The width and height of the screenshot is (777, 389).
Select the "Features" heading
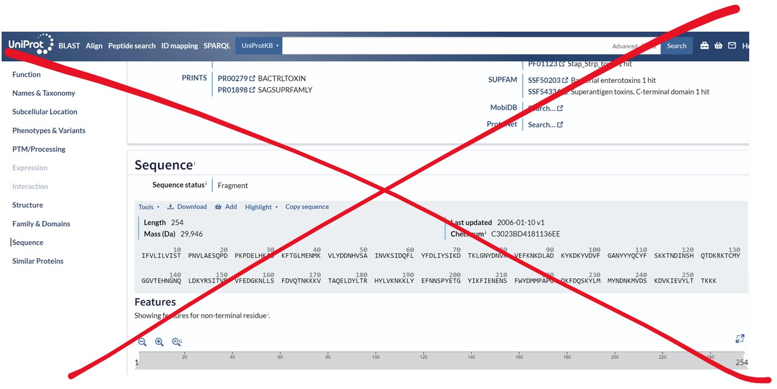pyautogui.click(x=156, y=302)
